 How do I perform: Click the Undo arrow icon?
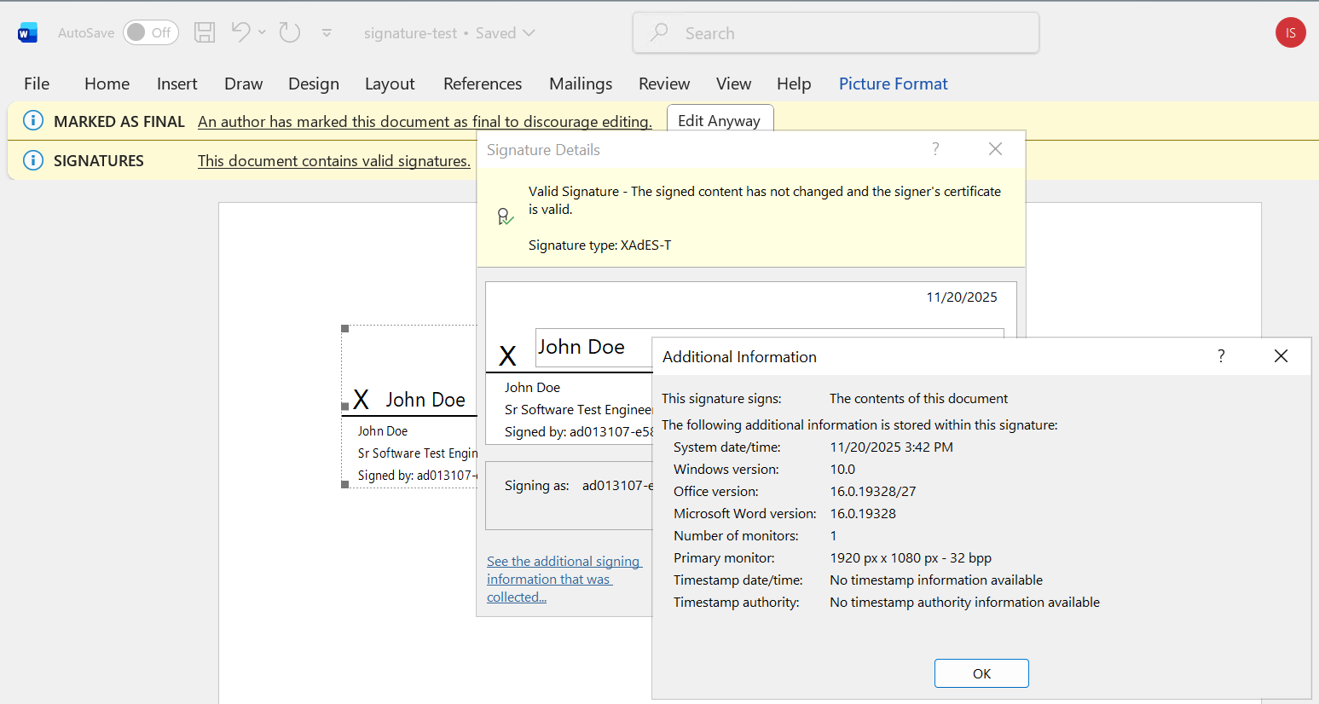pos(241,32)
